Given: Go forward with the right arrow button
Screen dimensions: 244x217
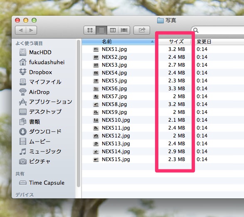Looking at the screenshot, I should point(31,30).
